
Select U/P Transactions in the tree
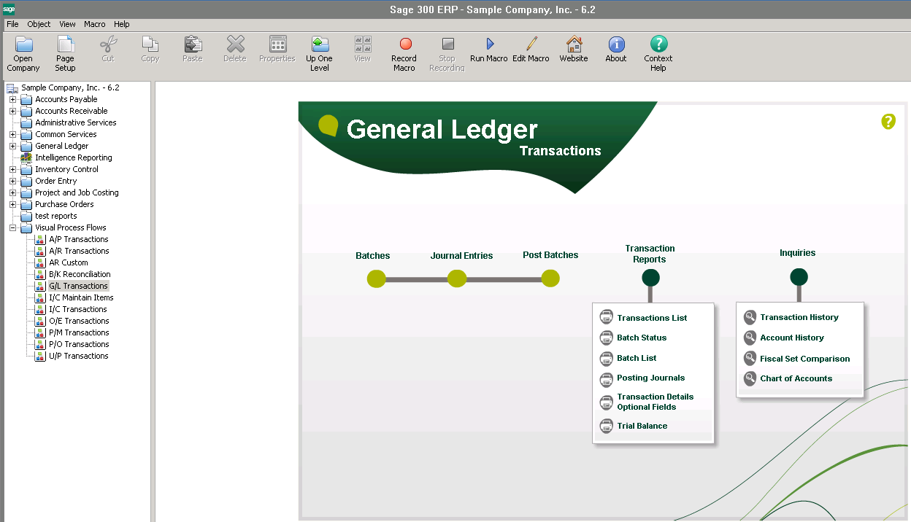(78, 356)
